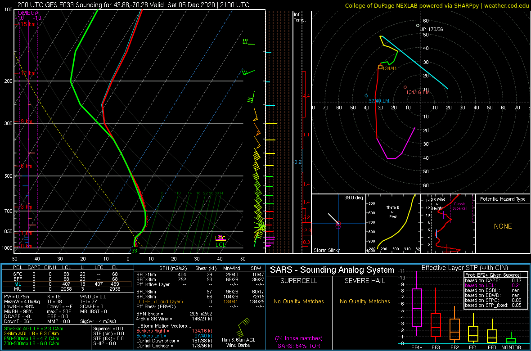Click the cyan UP=178/56 marker on hodograph
The width and height of the screenshot is (531, 351).
pyautogui.click(x=417, y=25)
